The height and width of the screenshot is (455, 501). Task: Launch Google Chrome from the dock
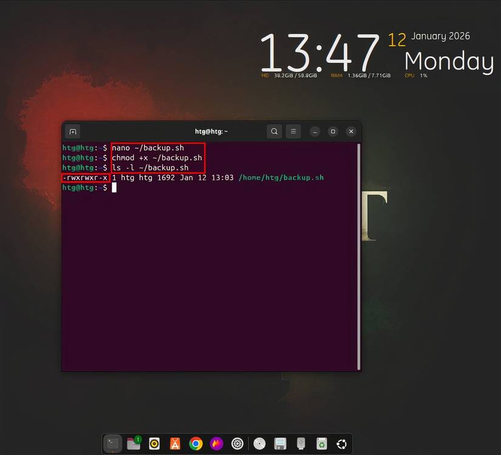(x=196, y=443)
